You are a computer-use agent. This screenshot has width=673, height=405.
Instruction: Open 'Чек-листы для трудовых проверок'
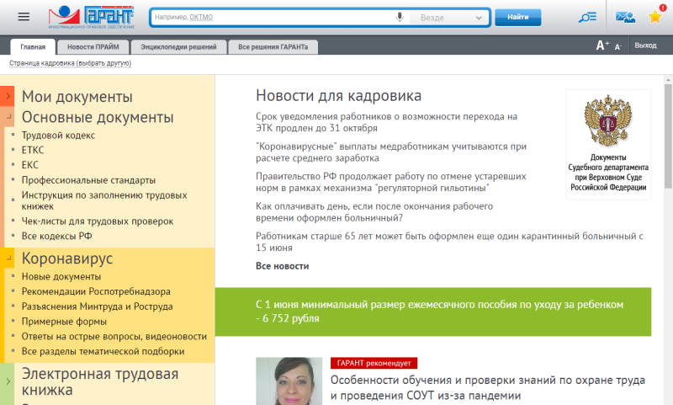click(x=98, y=221)
